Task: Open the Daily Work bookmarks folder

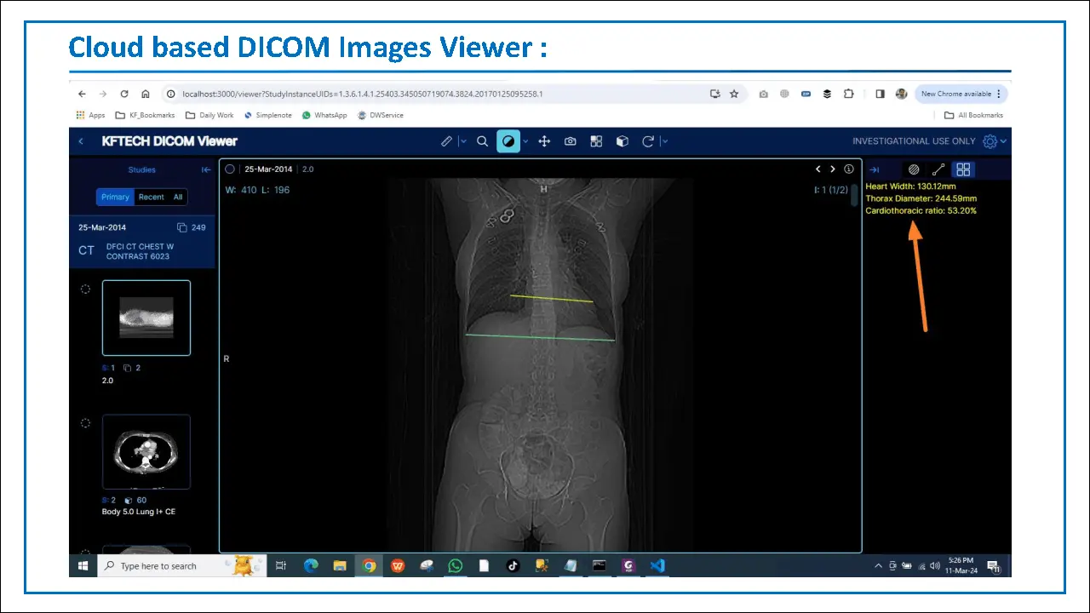Action: [x=209, y=115]
